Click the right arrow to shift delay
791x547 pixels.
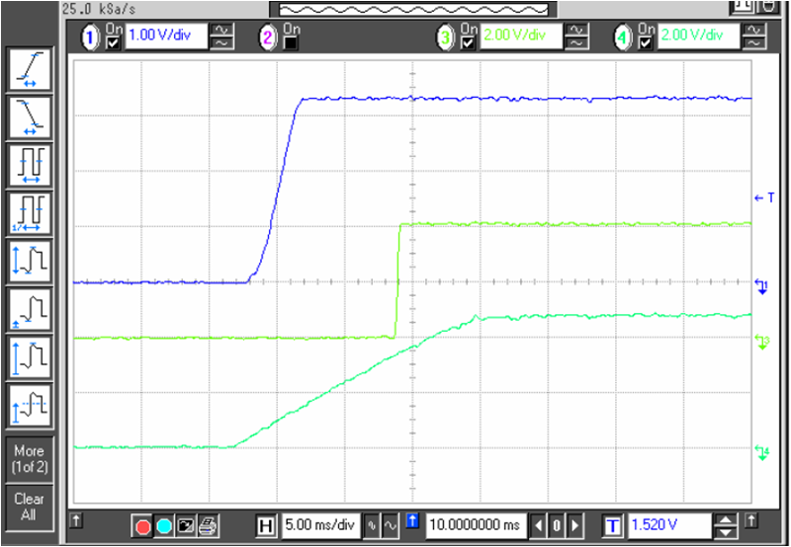(575, 526)
